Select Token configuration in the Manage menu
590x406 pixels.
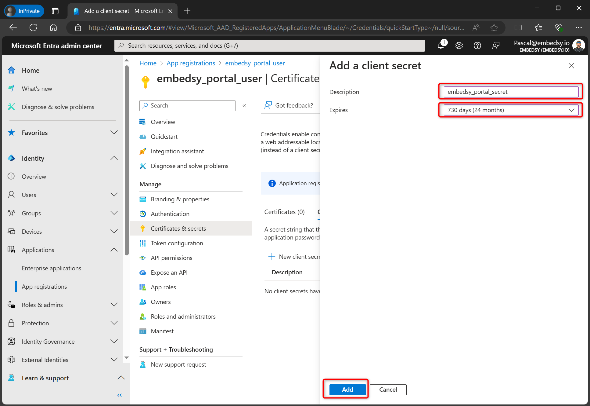(177, 243)
